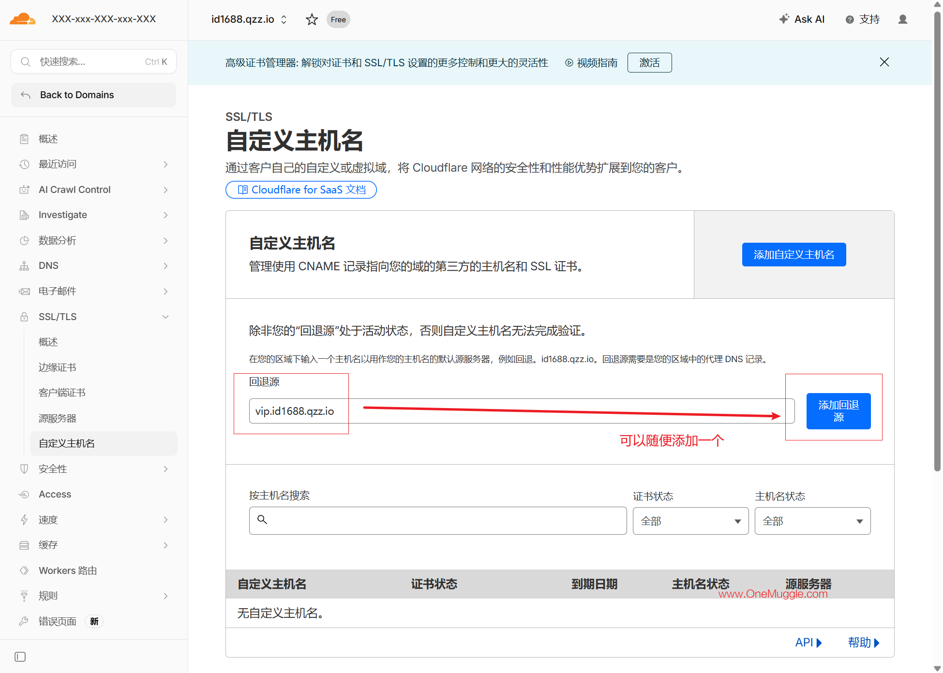
Task: Click the 视频指南 link
Action: click(591, 63)
